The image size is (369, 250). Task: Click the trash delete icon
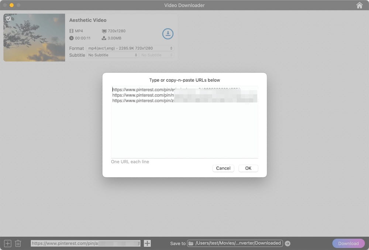18,243
